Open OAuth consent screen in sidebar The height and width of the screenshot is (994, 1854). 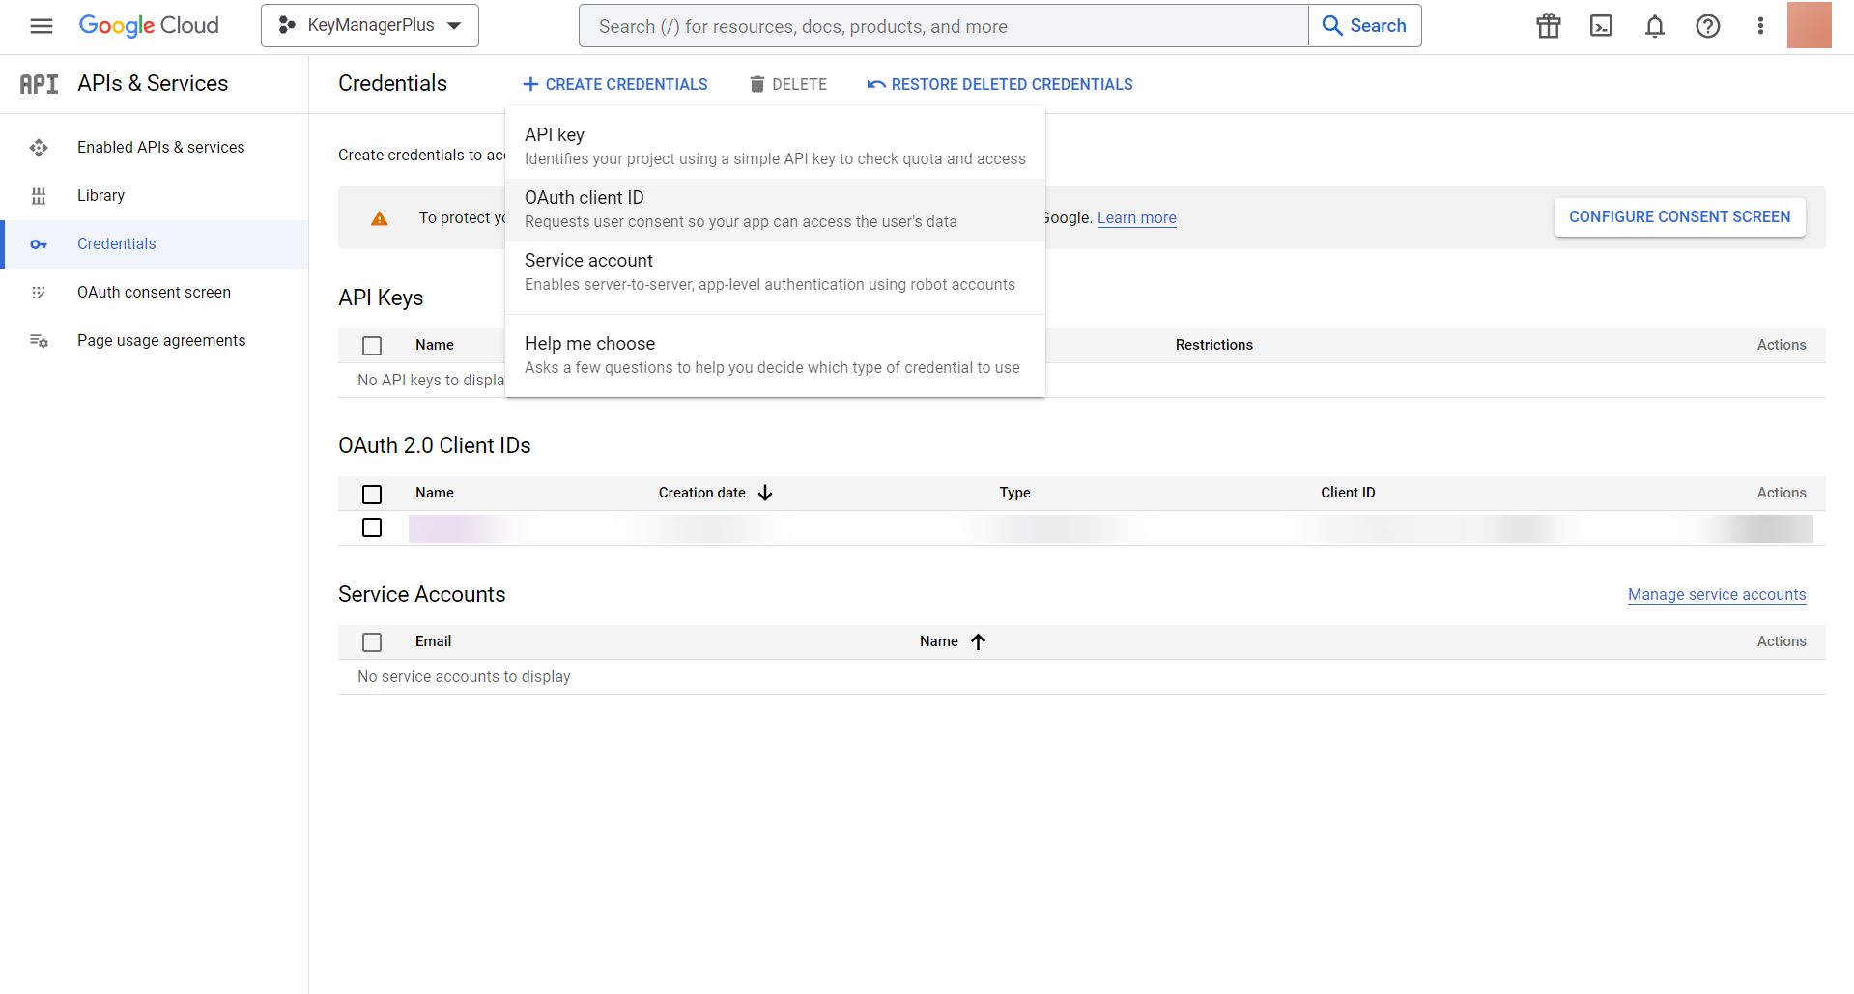(x=156, y=293)
